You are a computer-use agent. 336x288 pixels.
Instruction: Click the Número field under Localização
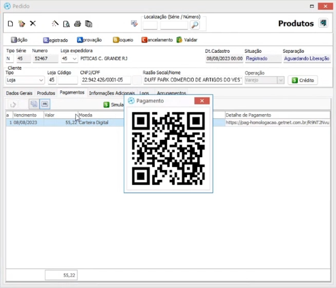pyautogui.click(x=174, y=25)
